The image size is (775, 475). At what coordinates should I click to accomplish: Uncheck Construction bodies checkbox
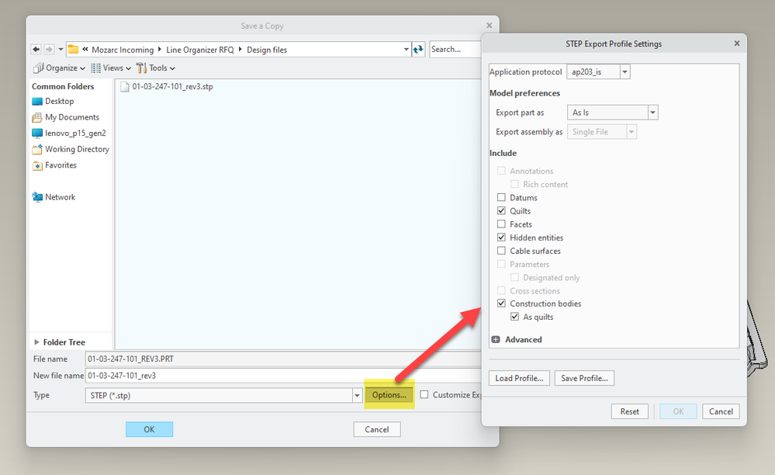(x=501, y=303)
